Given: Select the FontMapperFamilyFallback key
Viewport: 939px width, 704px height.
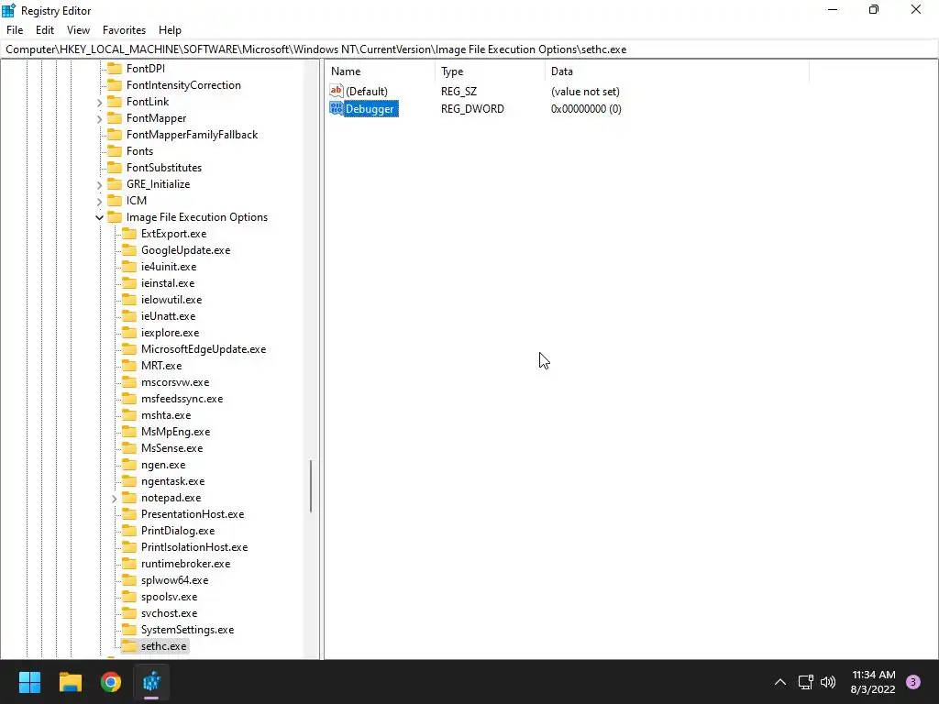Looking at the screenshot, I should [192, 135].
